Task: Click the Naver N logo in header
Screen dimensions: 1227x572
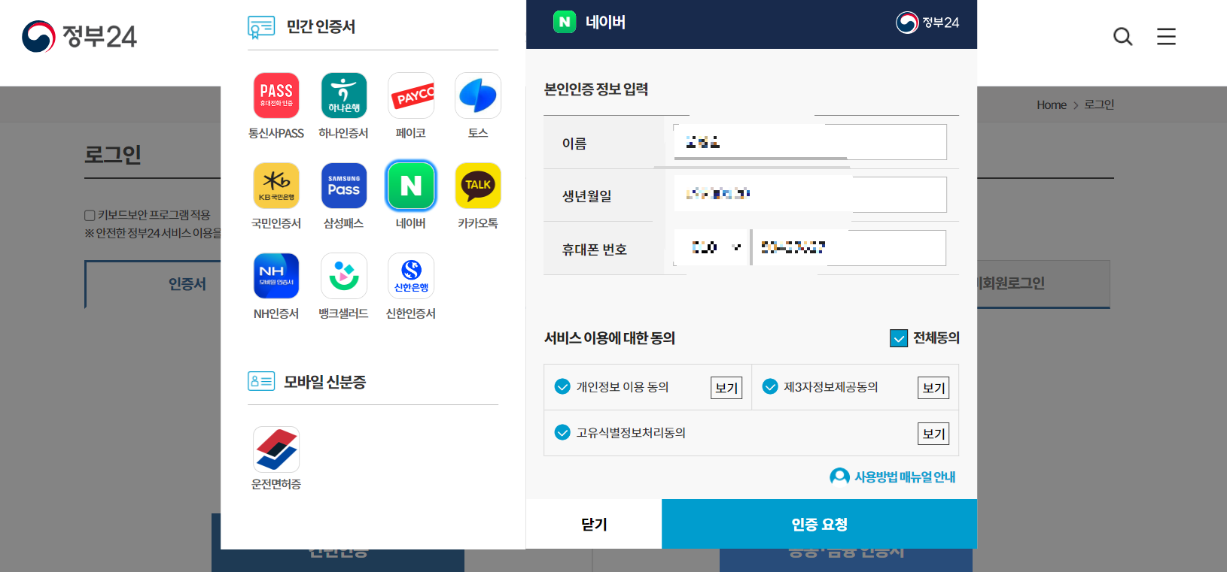Action: point(564,22)
